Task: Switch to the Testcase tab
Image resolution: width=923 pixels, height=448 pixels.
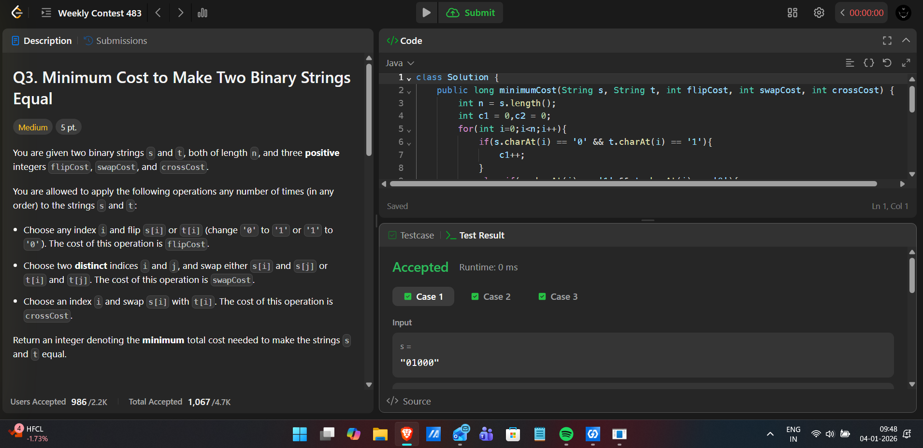Action: tap(411, 235)
